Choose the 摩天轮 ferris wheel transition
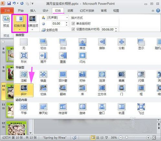The height and width of the screenshot is (141, 161). (x=43, y=109)
